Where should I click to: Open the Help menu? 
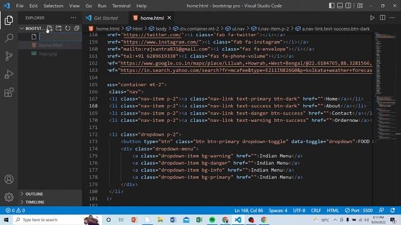pos(142,6)
